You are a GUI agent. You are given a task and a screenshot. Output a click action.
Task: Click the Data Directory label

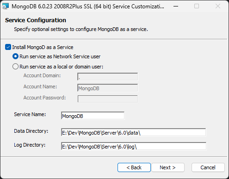(x=31, y=131)
